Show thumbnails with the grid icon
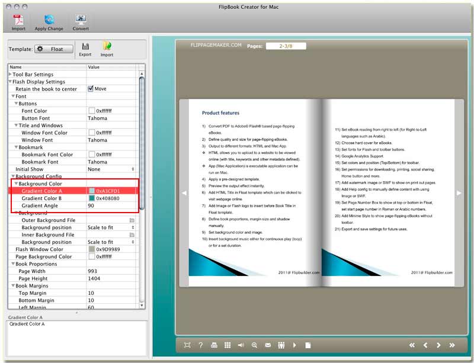474x363 pixels. [228, 345]
